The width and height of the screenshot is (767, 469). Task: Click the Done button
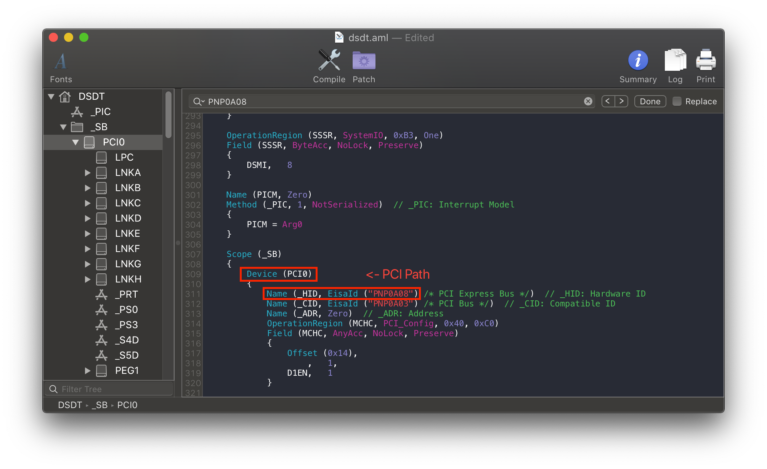[x=650, y=101]
